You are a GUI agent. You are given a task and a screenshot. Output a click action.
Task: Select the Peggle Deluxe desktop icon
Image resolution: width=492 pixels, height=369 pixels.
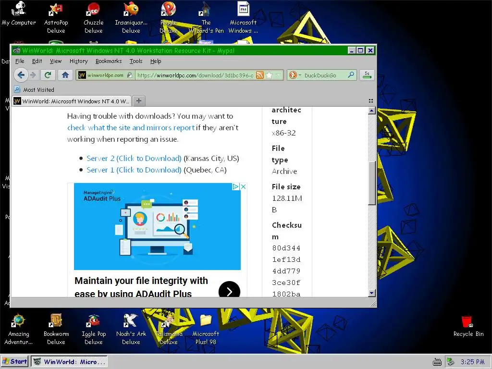pyautogui.click(x=169, y=18)
